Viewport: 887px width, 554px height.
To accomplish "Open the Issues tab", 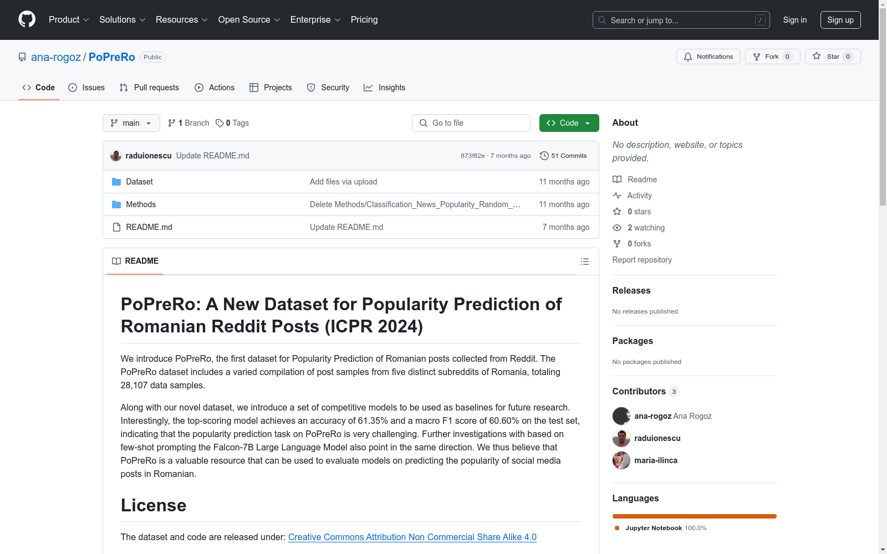I will point(86,88).
